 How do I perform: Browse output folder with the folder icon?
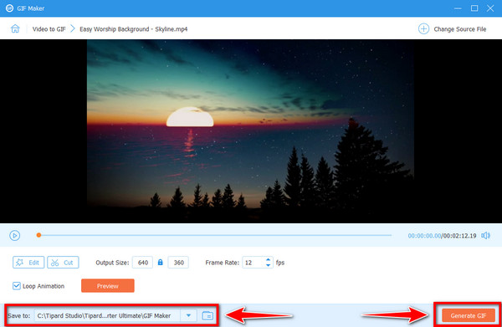[207, 315]
